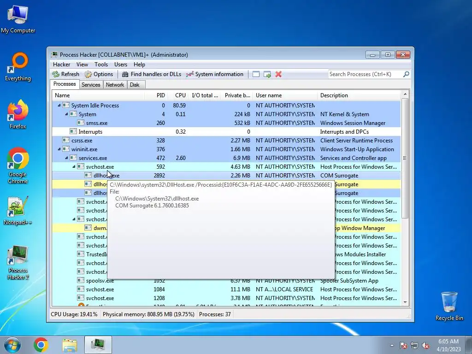Open the Firefox desktop shortcut
This screenshot has height=354, width=472.
[18, 114]
